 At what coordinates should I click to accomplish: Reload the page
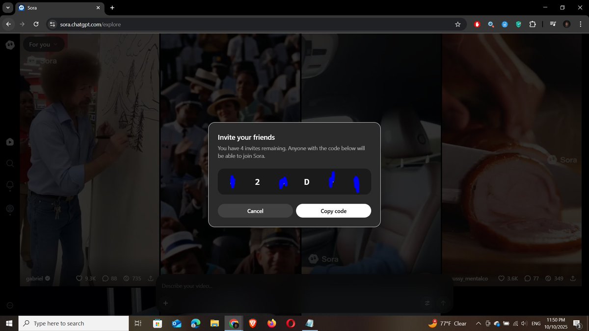point(36,24)
